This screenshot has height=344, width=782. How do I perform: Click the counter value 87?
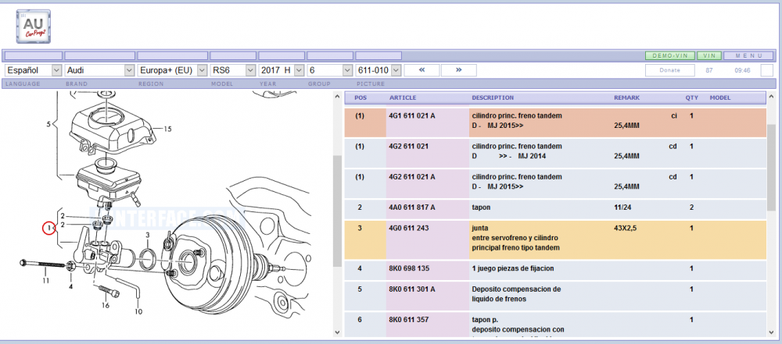click(709, 70)
